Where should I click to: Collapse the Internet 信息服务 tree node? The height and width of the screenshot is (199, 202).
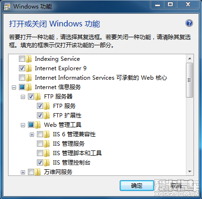click(x=14, y=87)
